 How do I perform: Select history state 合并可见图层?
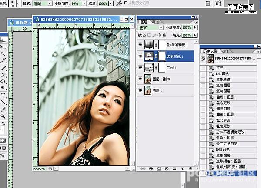[x=228, y=144]
